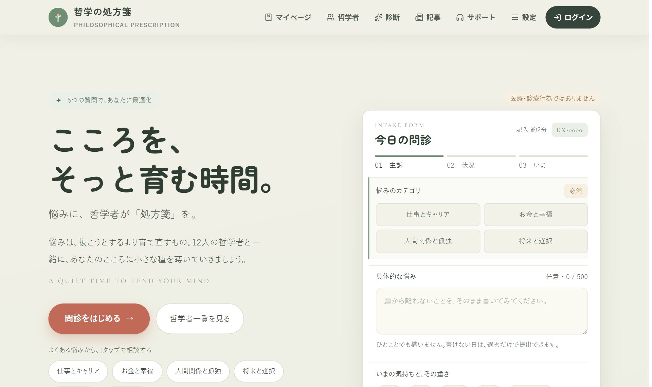652x387 pixels.
Task: Go to the 哲学者 page
Action: pyautogui.click(x=343, y=17)
